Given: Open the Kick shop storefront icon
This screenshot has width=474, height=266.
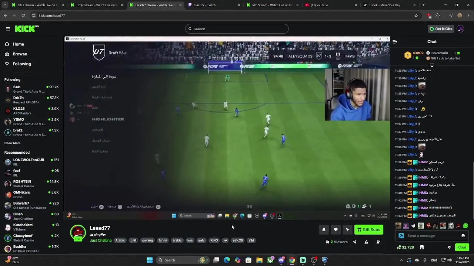Looking at the screenshot, I should point(422,247).
